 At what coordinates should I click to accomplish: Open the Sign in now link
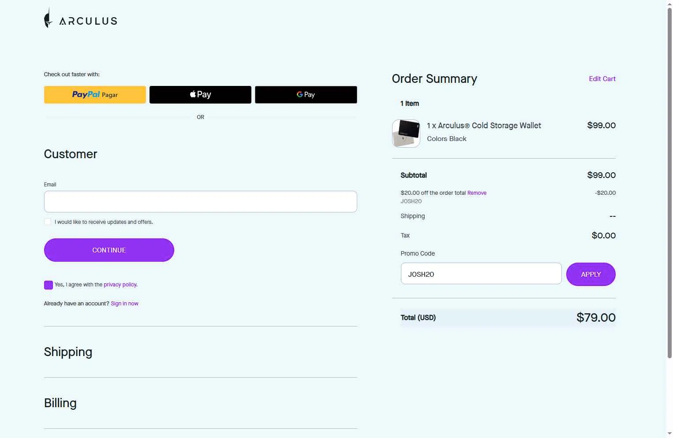point(124,304)
